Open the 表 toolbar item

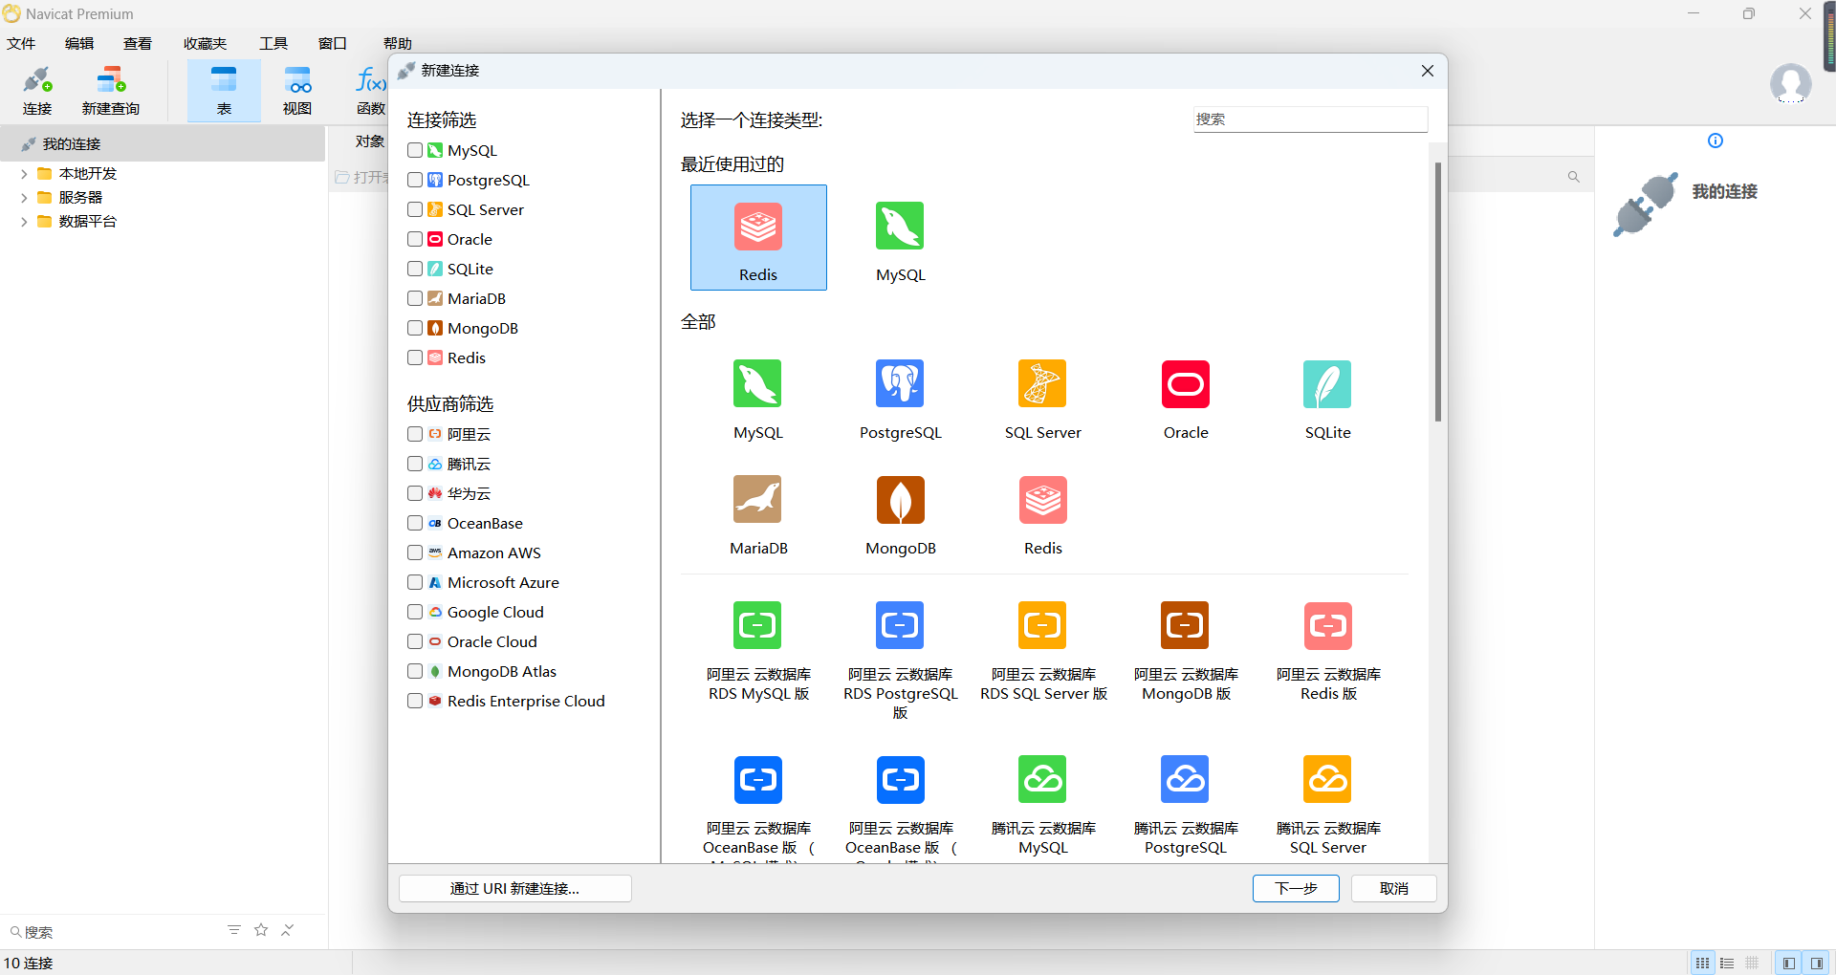tap(224, 91)
